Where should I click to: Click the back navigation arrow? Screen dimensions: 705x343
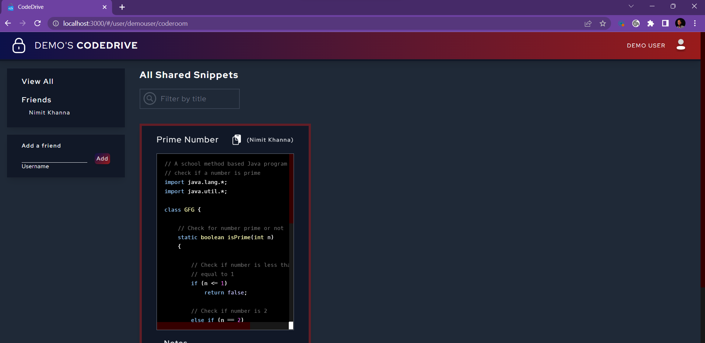point(8,23)
